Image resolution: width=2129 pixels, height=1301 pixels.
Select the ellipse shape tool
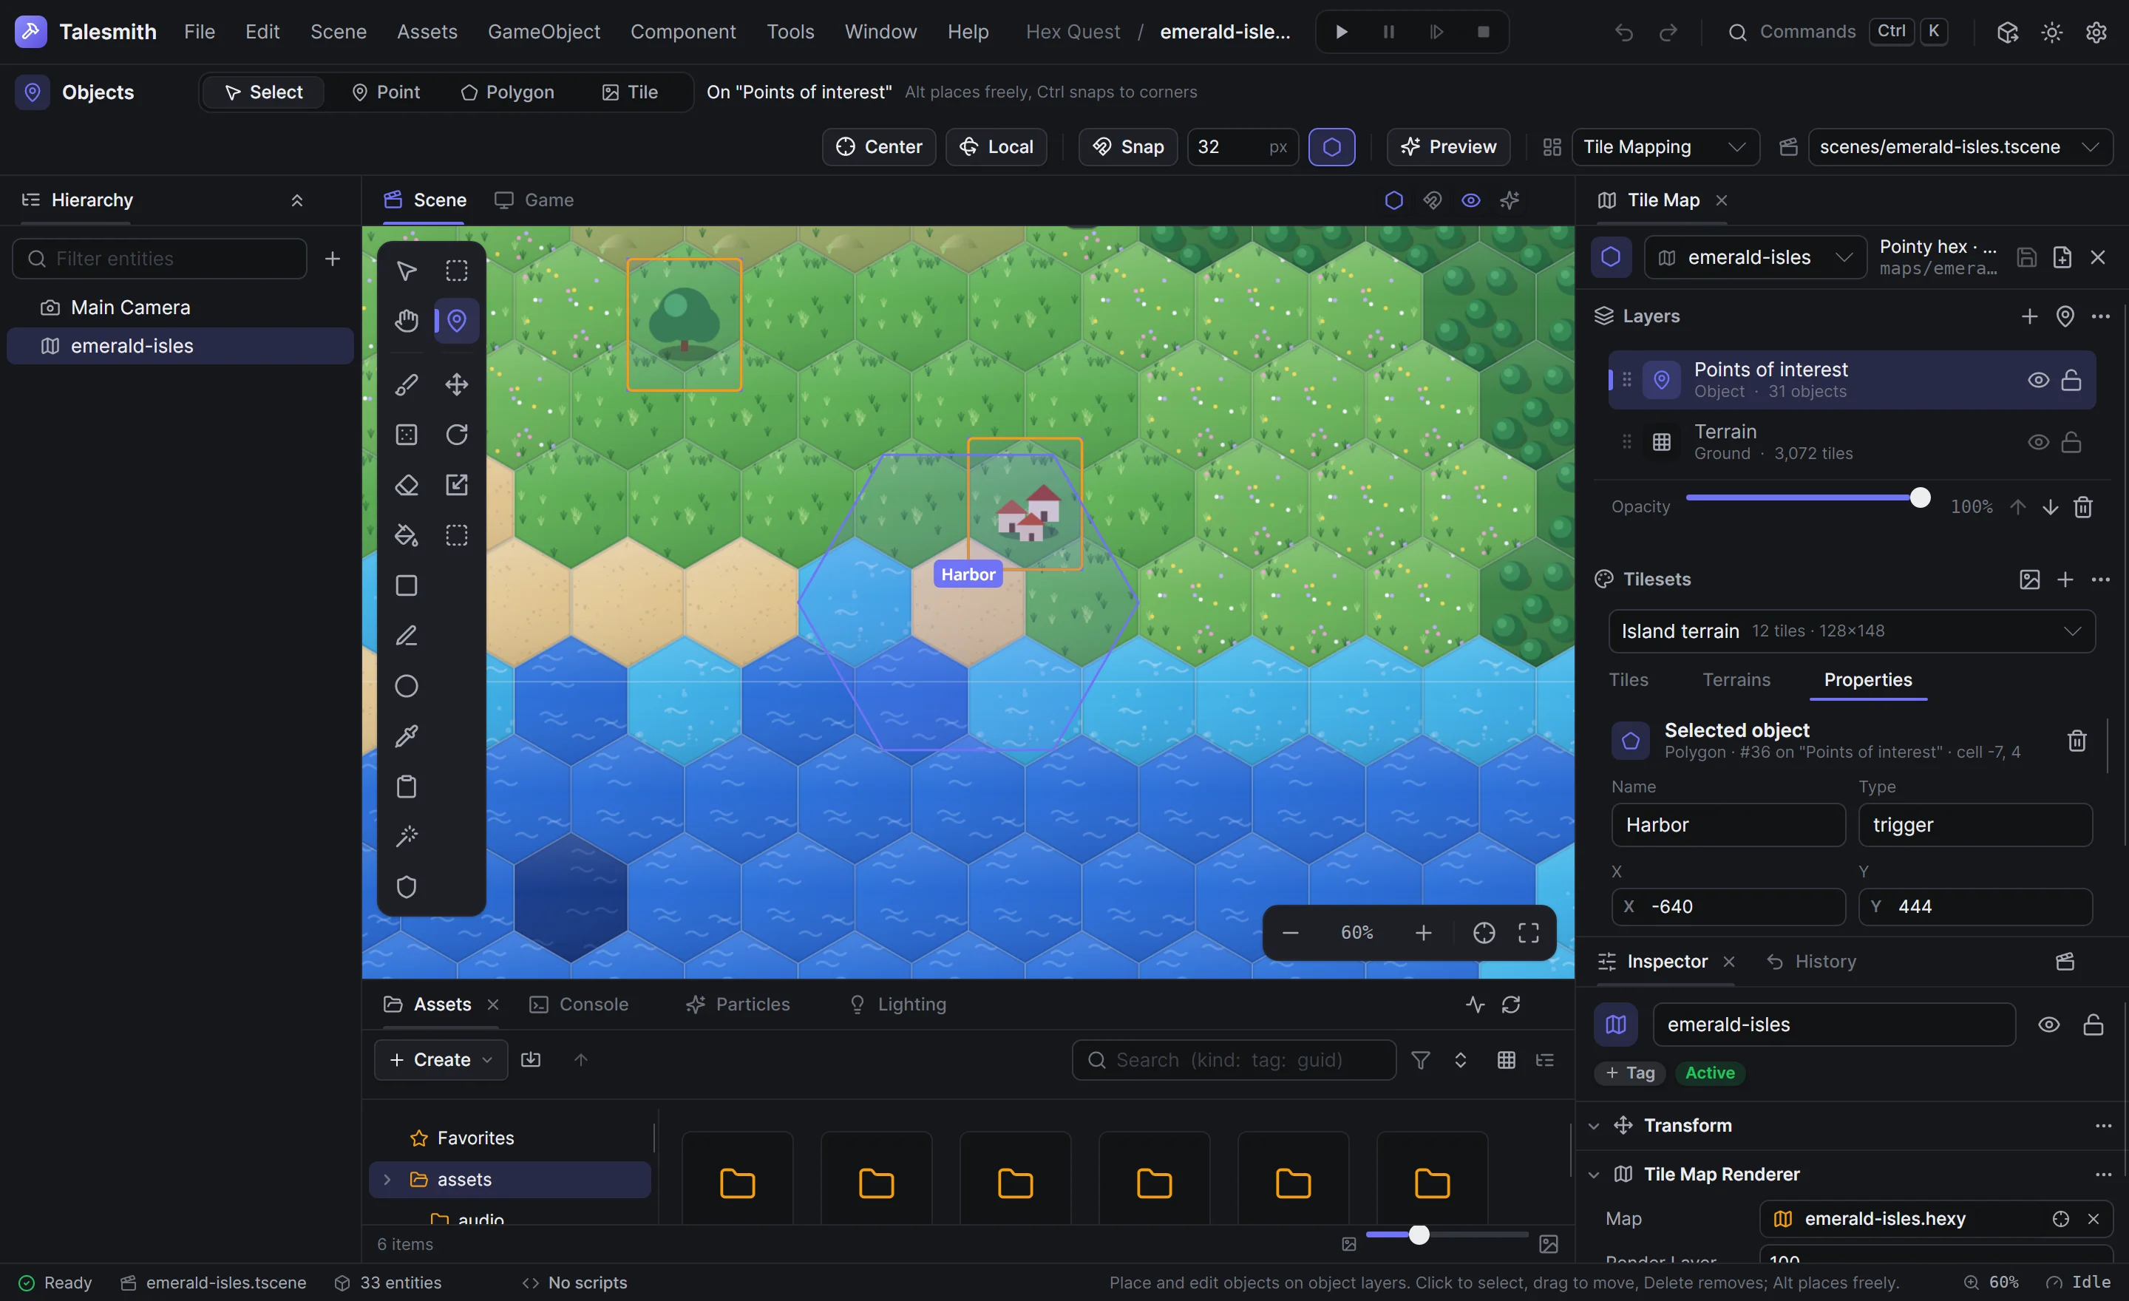[406, 686]
